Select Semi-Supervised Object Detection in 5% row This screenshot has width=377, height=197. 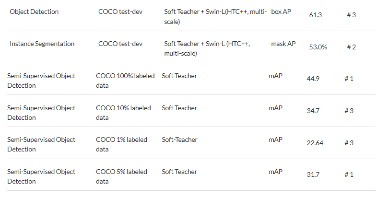point(41,176)
